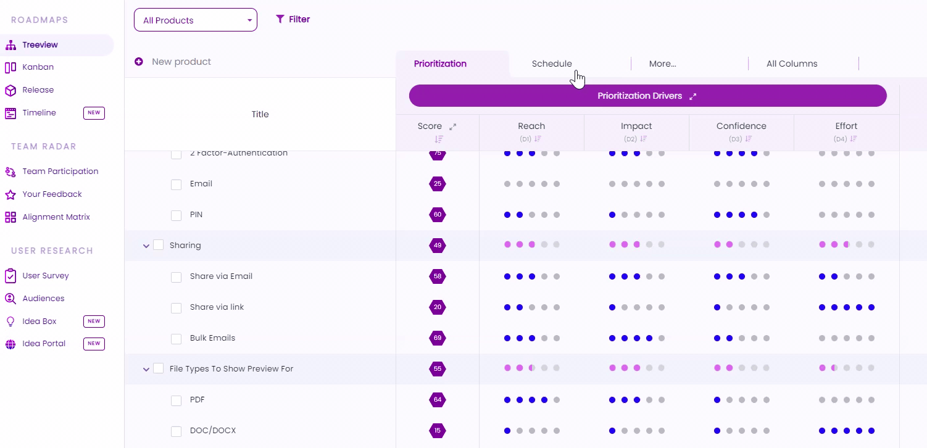Expand Prioritization Drivers with arrows icon
The width and height of the screenshot is (927, 448).
pyautogui.click(x=692, y=96)
